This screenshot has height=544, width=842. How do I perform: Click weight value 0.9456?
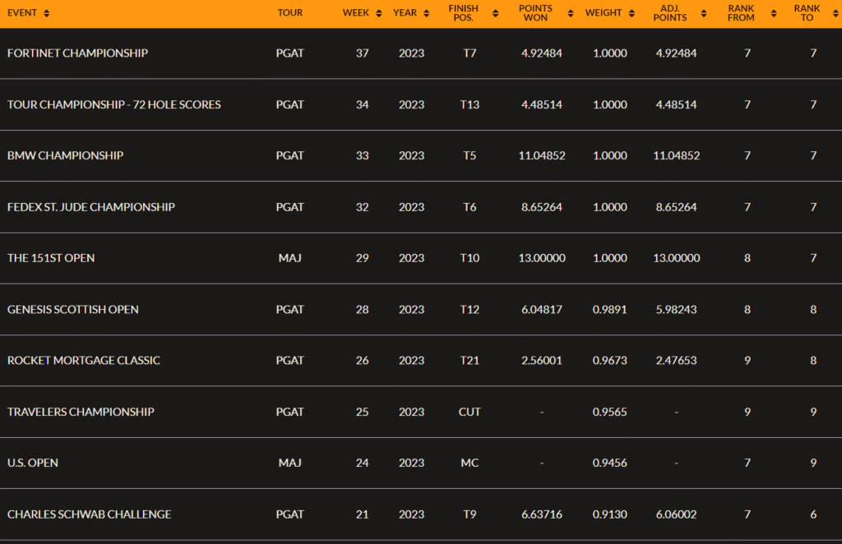(x=610, y=463)
